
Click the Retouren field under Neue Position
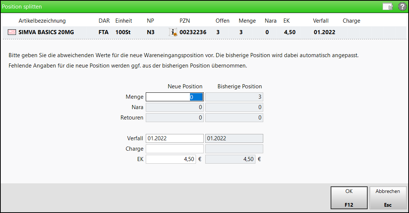tap(174, 118)
